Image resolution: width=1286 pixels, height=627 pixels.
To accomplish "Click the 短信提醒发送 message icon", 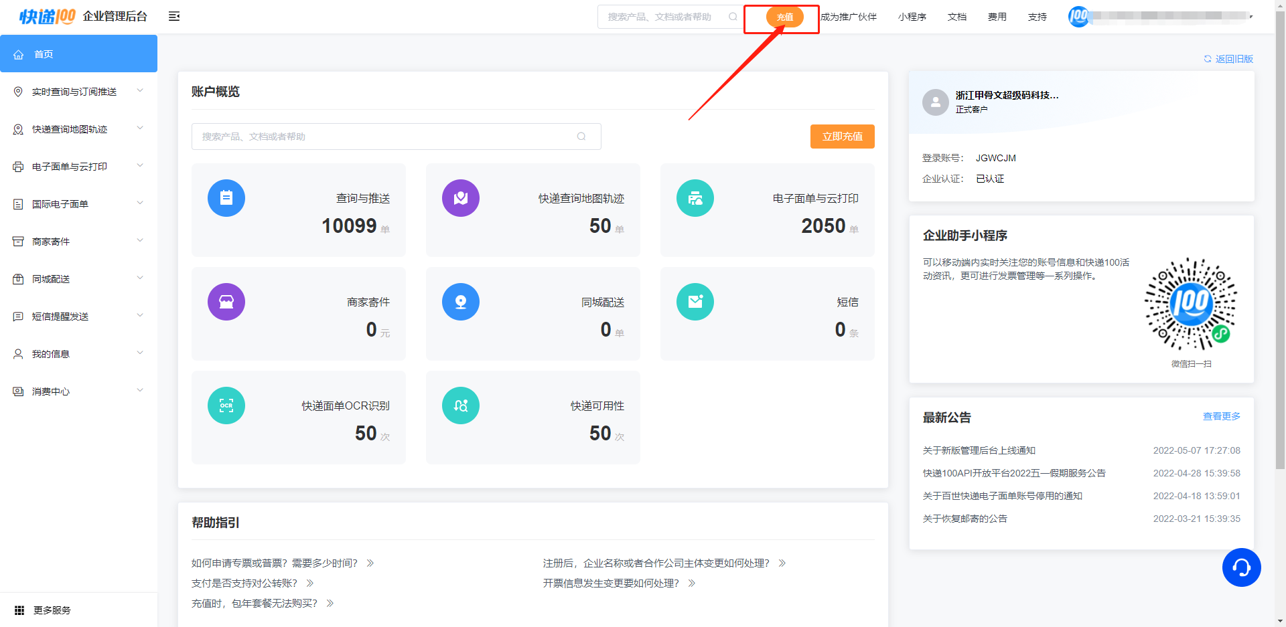I will [x=18, y=317].
